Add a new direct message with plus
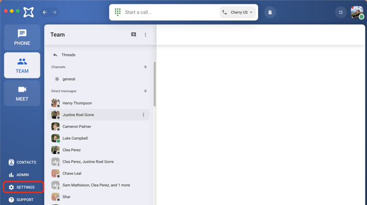Screen dimensions: 367x205 (x=145, y=91)
